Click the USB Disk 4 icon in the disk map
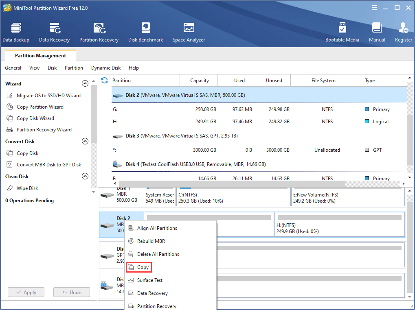 pyautogui.click(x=107, y=286)
